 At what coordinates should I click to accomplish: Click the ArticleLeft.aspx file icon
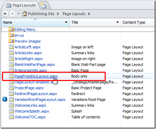(x=11, y=47)
